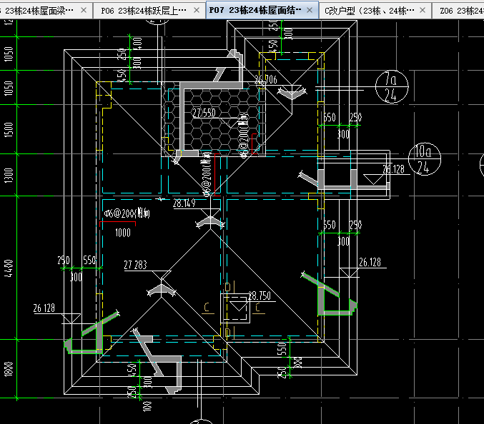Click the 28.149 elevation label

(x=185, y=203)
